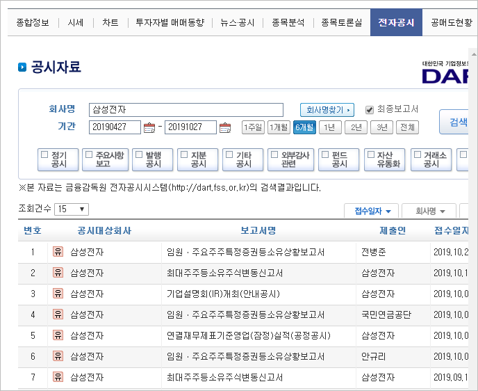
Task: Check the 기타공시 filter
Action: point(229,154)
